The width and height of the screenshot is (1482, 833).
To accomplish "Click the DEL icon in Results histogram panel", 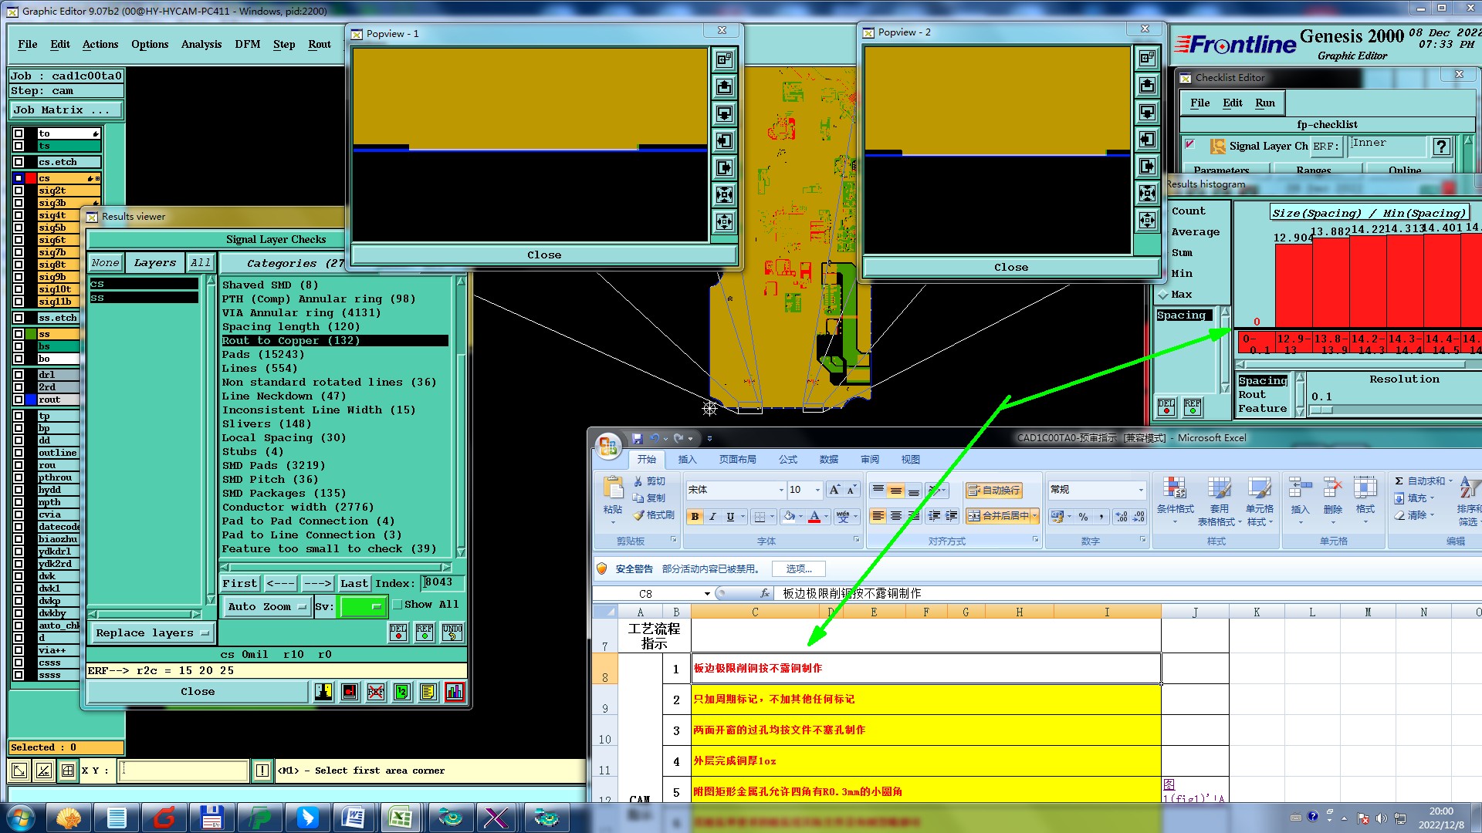I will point(1166,407).
